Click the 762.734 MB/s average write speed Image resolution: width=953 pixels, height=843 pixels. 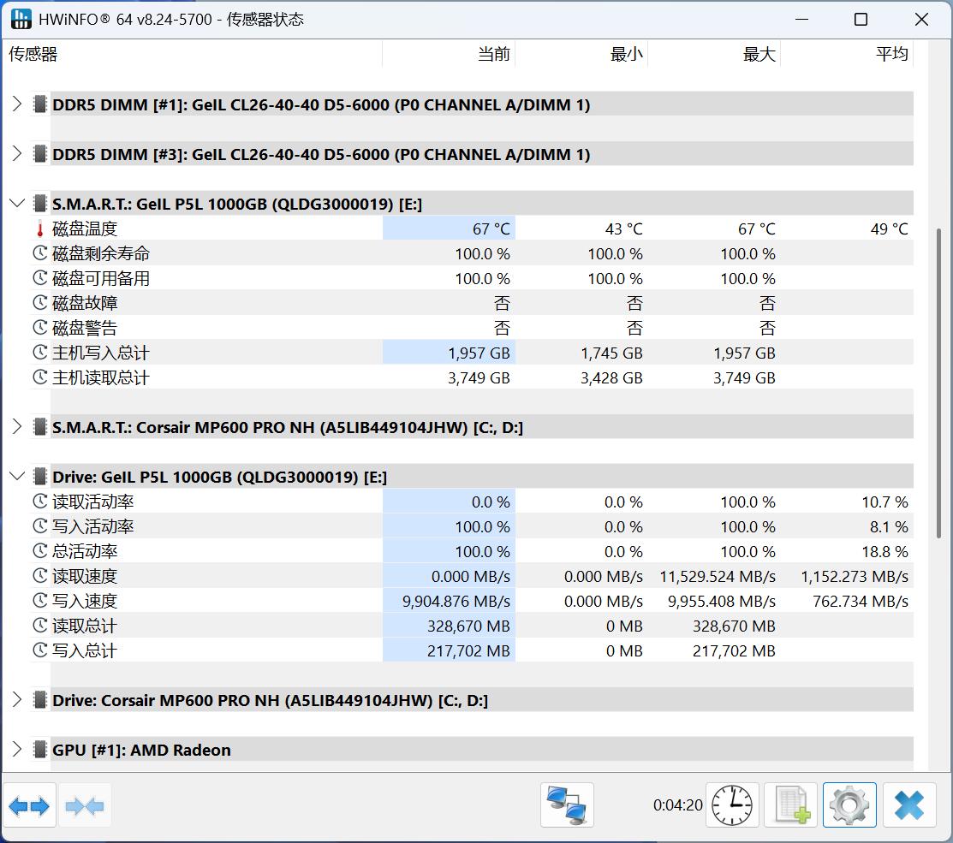[x=861, y=602]
